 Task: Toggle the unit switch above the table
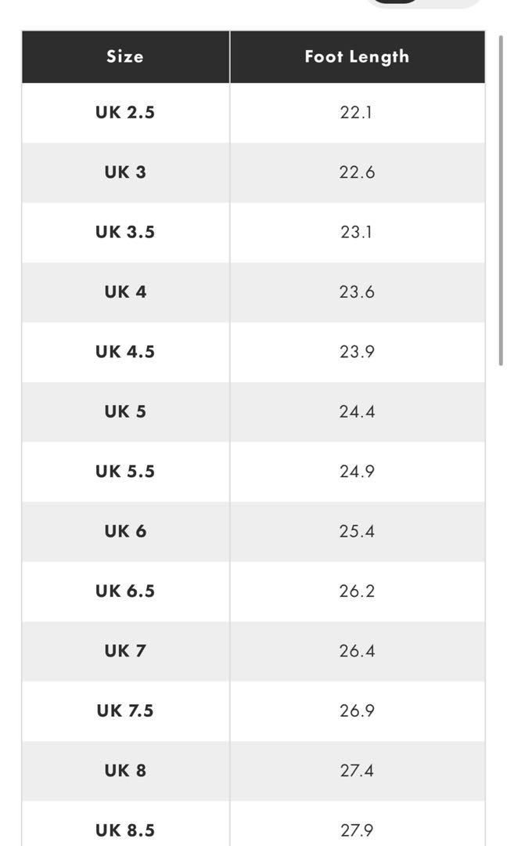coord(422,3)
